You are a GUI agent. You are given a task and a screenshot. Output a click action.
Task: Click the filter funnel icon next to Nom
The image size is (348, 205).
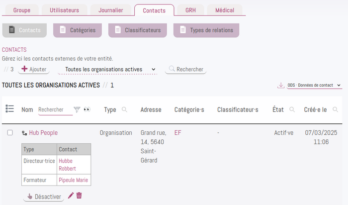pyautogui.click(x=77, y=109)
